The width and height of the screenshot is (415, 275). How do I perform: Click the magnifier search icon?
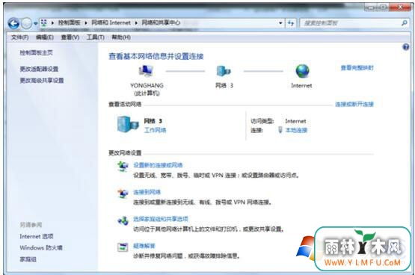pos(405,23)
